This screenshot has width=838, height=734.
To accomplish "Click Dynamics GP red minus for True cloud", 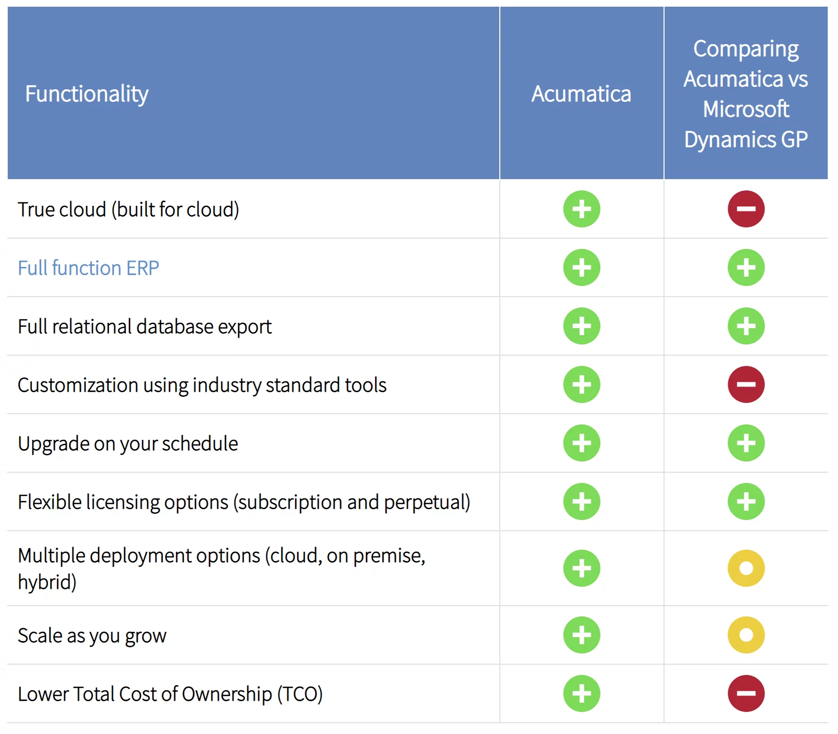I will (746, 209).
